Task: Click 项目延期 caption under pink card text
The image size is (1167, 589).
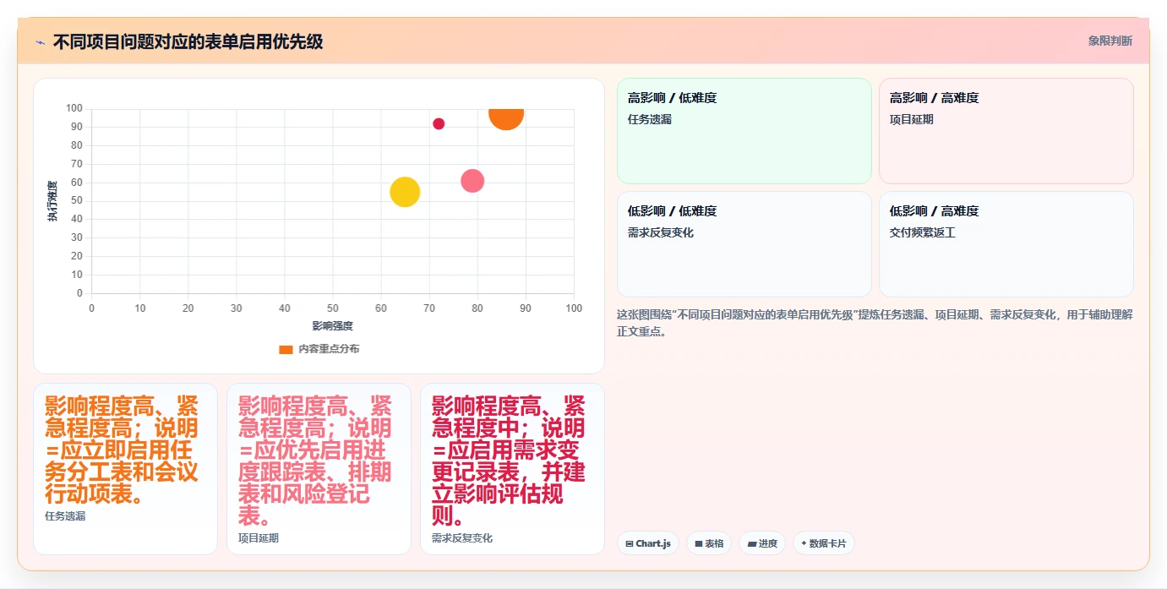Action: tap(259, 537)
